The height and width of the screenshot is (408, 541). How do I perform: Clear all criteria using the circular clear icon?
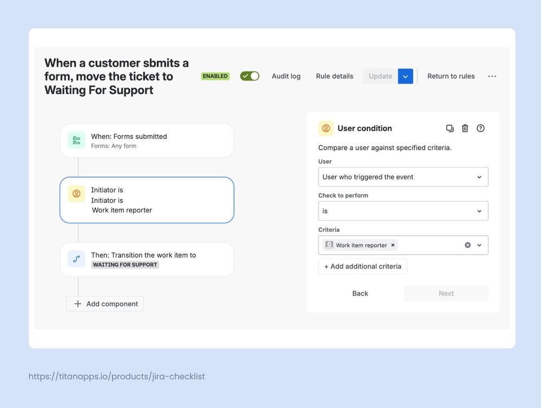pos(466,245)
